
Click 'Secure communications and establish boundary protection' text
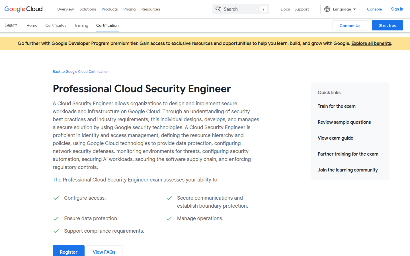tap(212, 202)
